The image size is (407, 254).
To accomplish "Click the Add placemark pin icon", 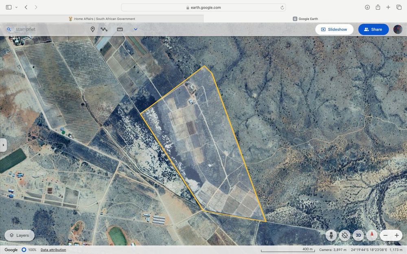I will point(92,29).
